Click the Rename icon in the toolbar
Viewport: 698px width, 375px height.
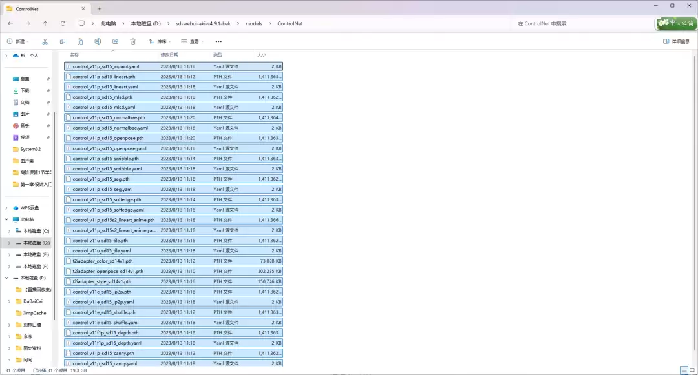[x=98, y=41]
